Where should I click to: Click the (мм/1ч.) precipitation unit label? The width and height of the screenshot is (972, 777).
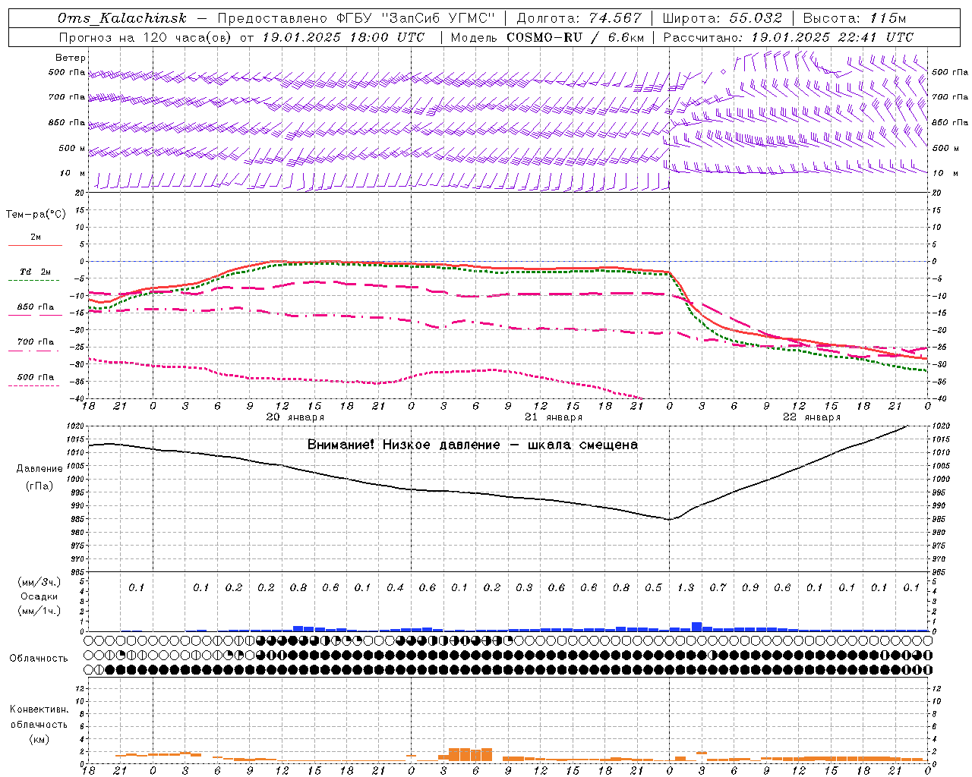coord(39,611)
